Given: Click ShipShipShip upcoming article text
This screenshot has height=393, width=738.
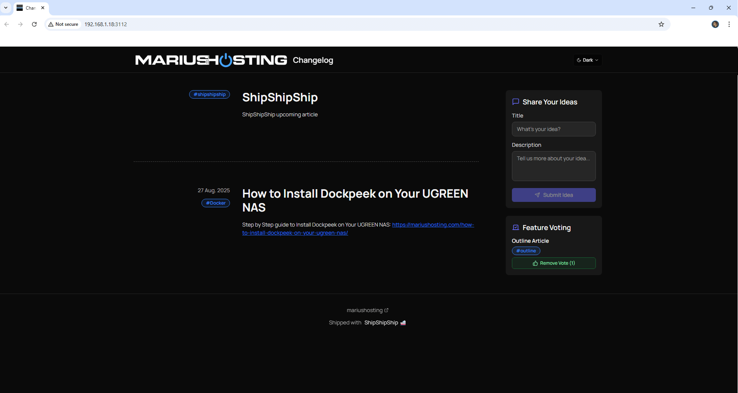Looking at the screenshot, I should click(280, 114).
